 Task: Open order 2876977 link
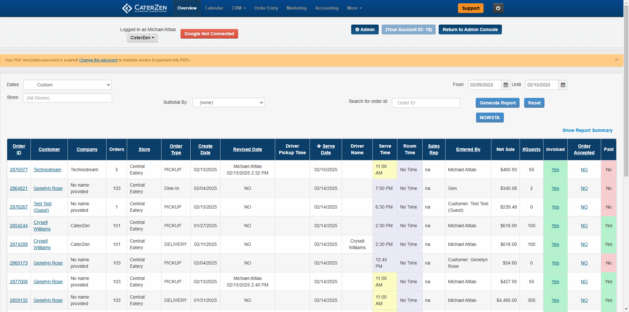click(19, 170)
